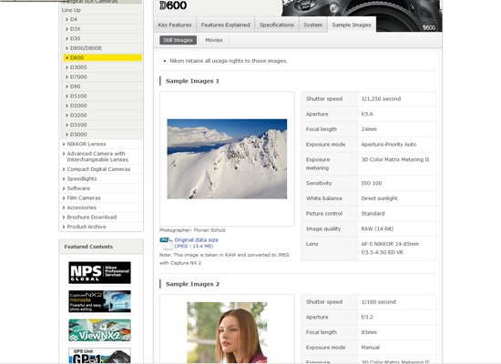Screen dimensions: 501x364
Task: Enlarge the snowy mountain sample image
Action: coord(227,158)
